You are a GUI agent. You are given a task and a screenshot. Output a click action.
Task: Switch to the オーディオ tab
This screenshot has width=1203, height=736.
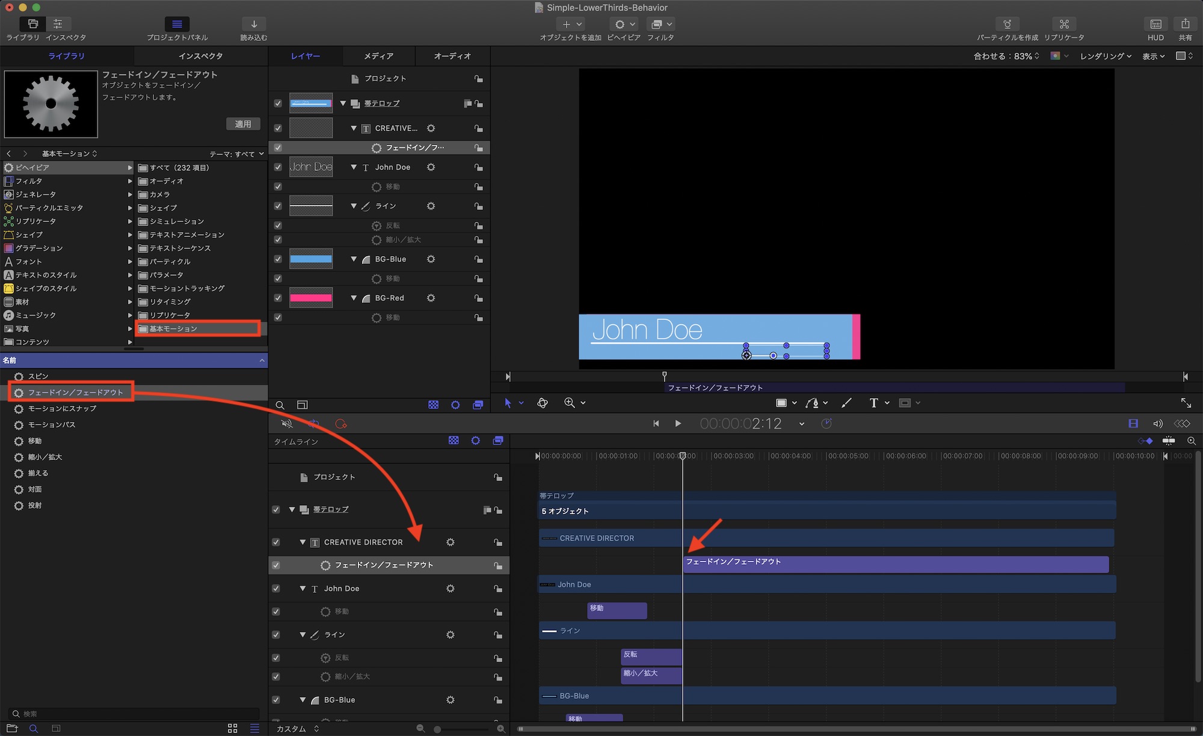point(452,56)
